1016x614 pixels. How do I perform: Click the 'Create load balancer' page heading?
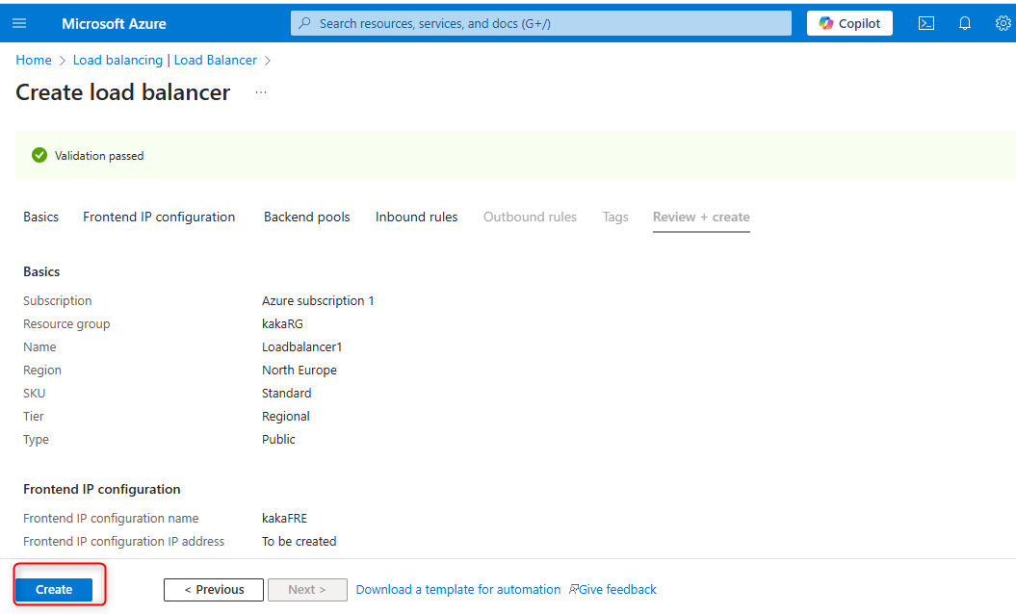[x=123, y=92]
